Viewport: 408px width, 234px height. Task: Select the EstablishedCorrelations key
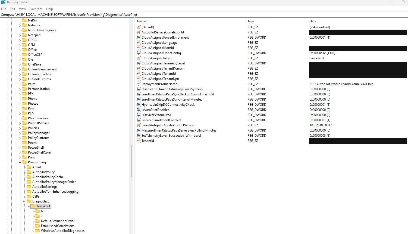[x=58, y=226]
